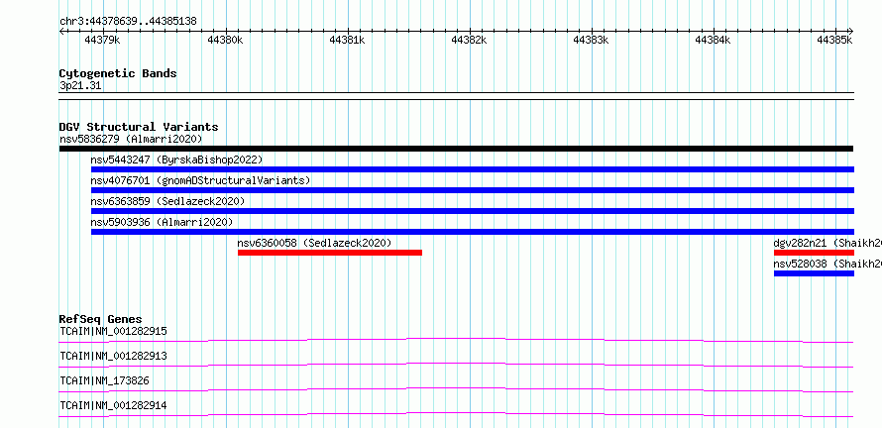Open nsv4076701 (gnomADStructuralVariants) label
This screenshot has height=428, width=882.
pos(201,180)
